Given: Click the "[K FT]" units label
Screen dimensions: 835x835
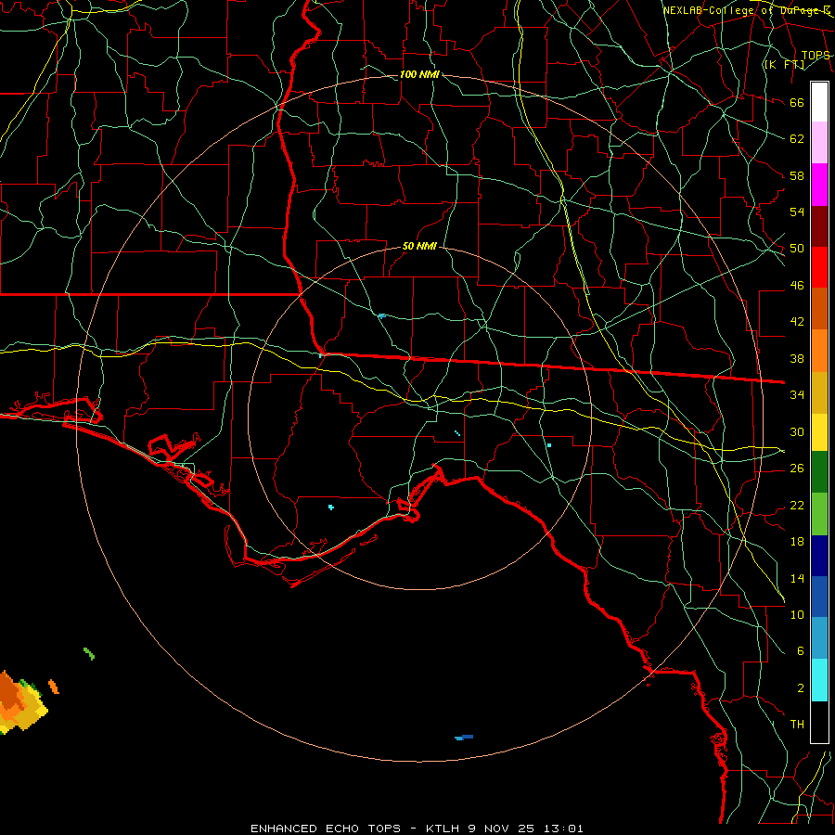Looking at the screenshot, I should click(784, 65).
